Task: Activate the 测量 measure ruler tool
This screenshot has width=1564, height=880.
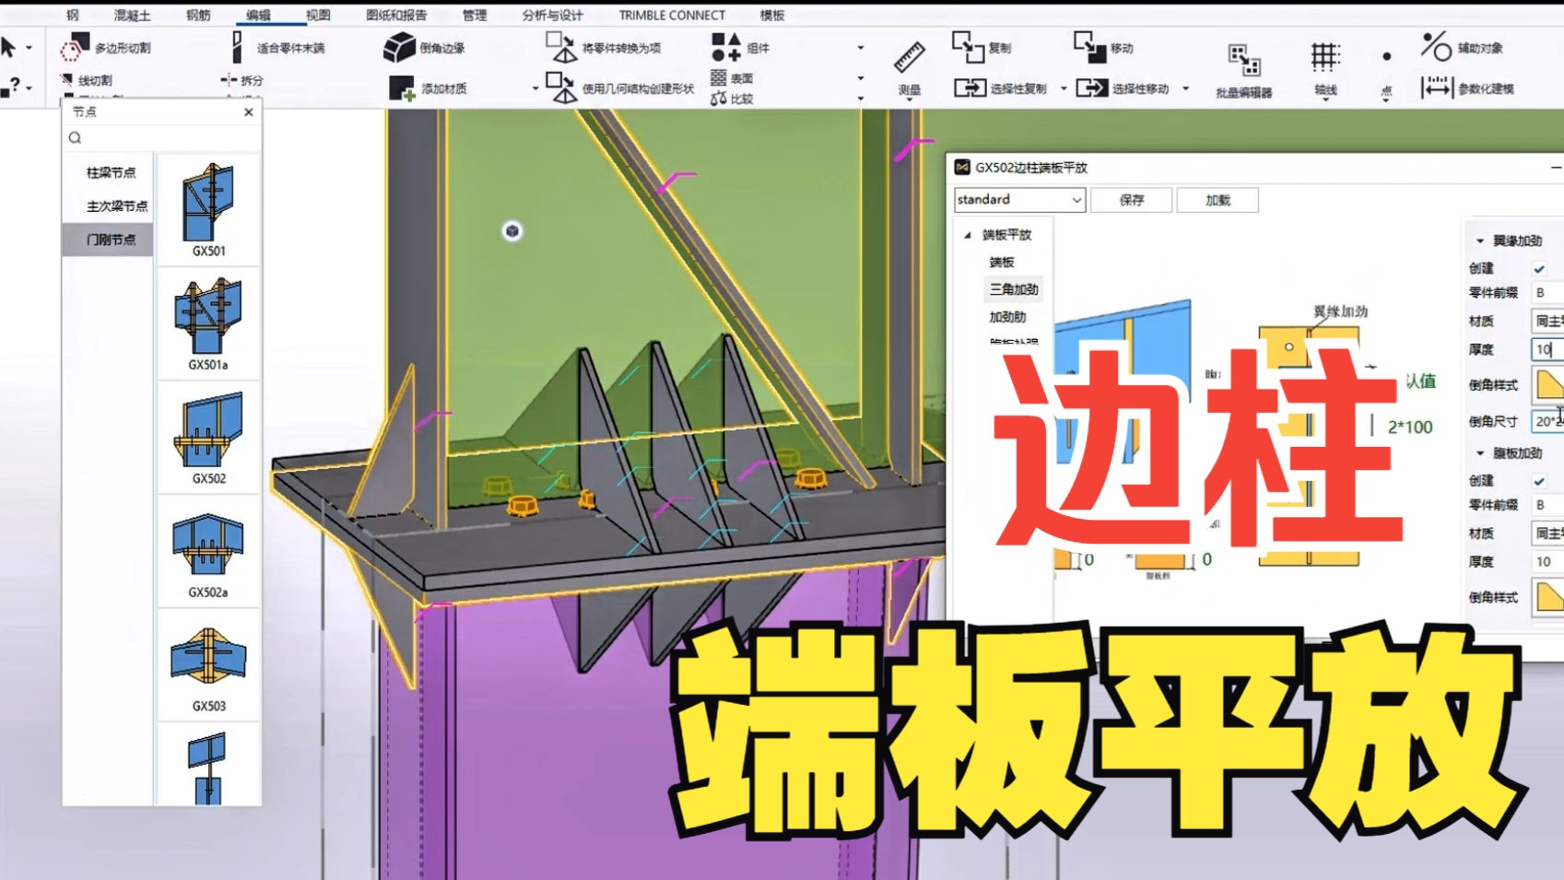Action: pos(909,69)
